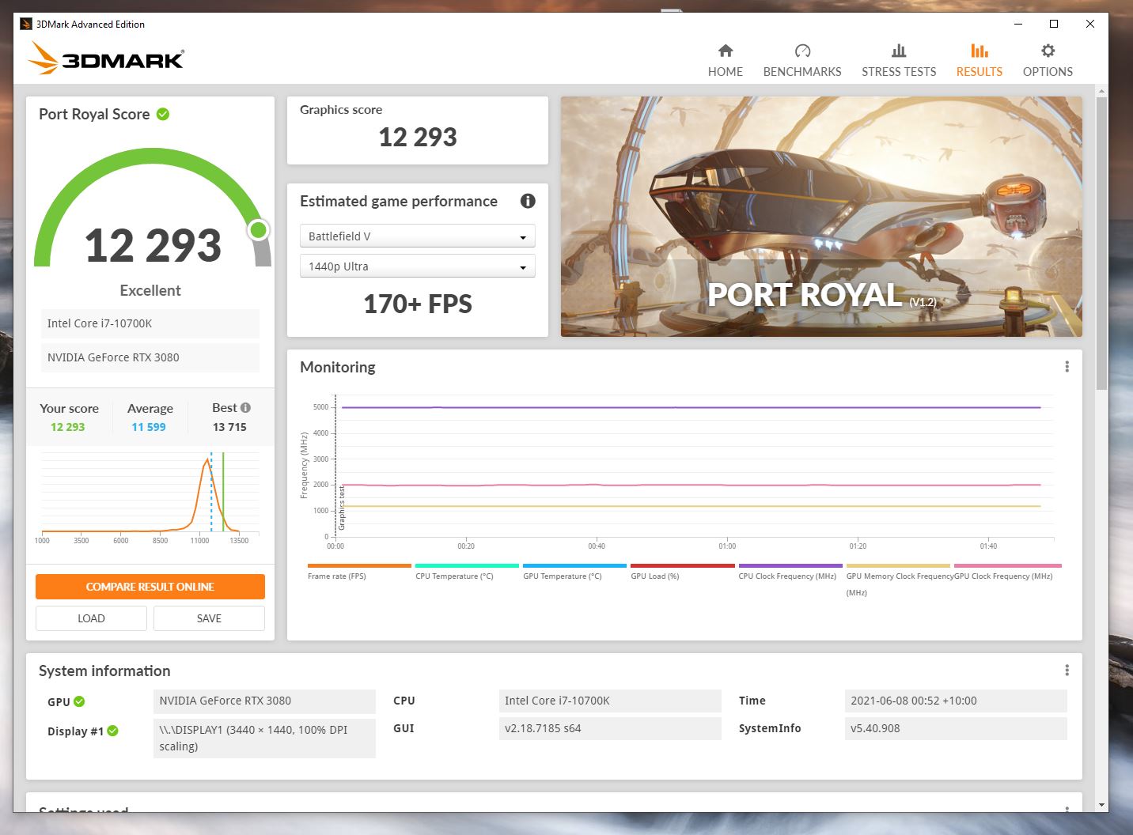Click the SystemInfo version v5.40.908
1133x835 pixels.
pos(956,728)
